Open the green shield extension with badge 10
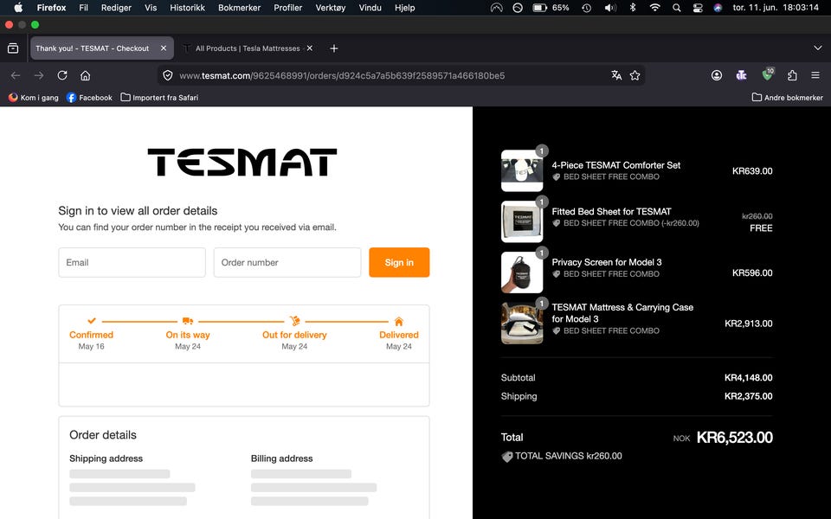The image size is (831, 519). click(x=767, y=74)
